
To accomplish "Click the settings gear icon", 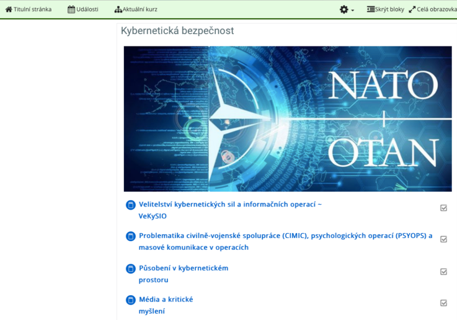I will [x=344, y=9].
